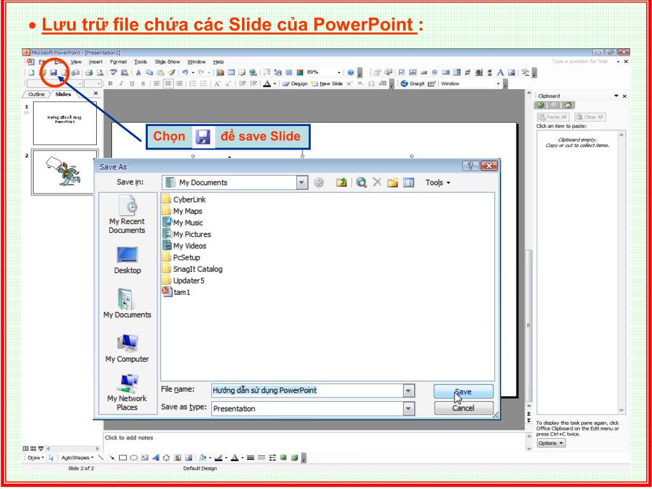
Task: Switch to the Outline tab
Action: click(36, 94)
